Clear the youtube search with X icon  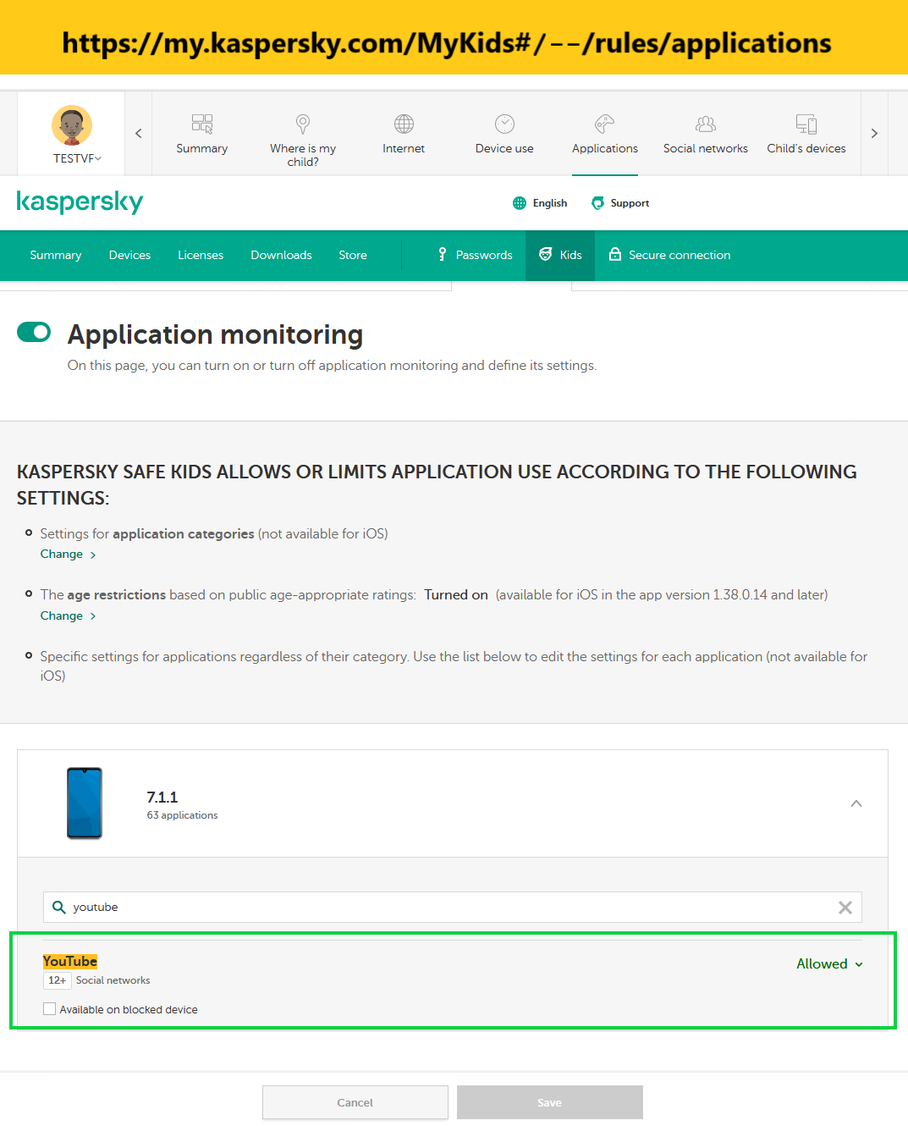coord(845,908)
